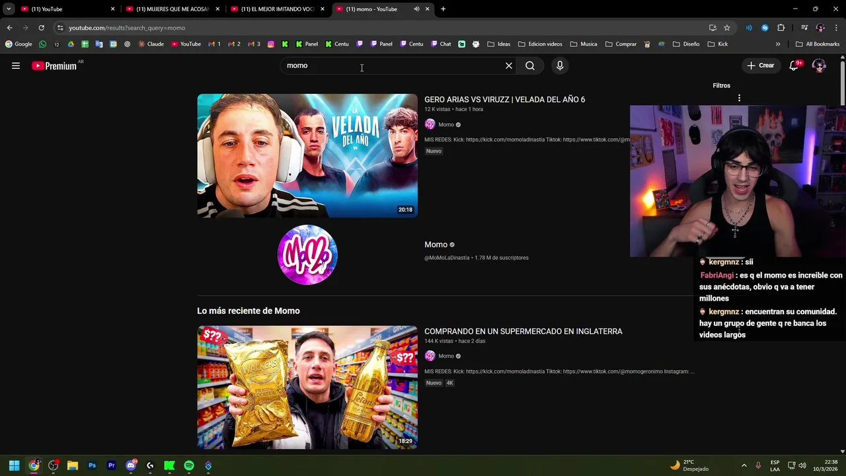Go back in browser history
Screen dimensions: 846x476
click(x=10, y=28)
